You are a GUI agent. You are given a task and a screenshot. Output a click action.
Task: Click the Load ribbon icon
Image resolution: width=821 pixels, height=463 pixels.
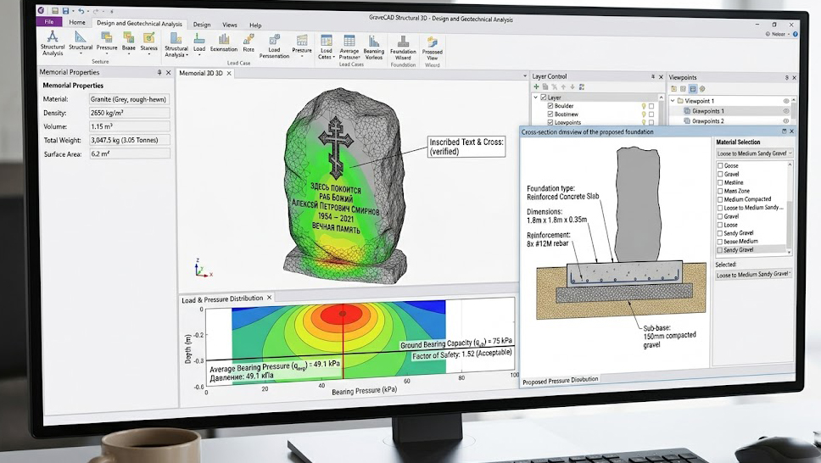(199, 38)
